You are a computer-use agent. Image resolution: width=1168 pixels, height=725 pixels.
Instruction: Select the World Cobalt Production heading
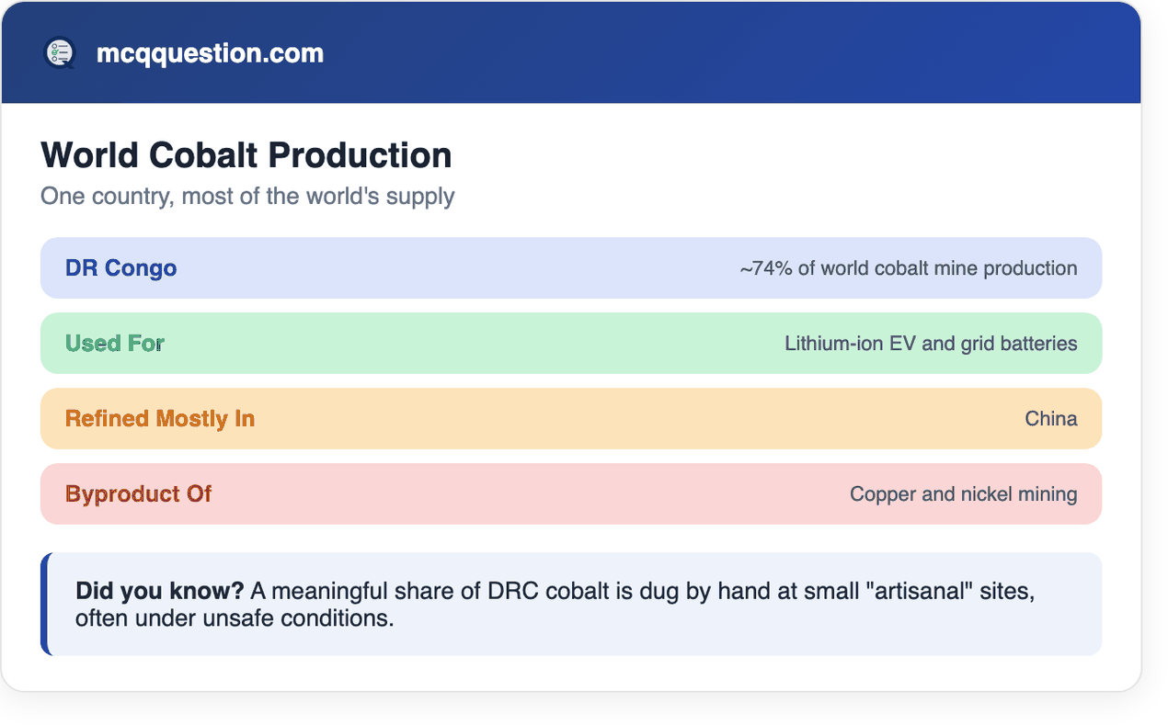[x=246, y=155]
